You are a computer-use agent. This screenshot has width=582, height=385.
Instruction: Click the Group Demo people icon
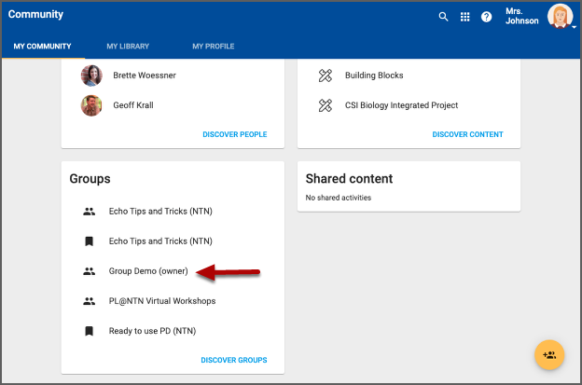coord(90,271)
